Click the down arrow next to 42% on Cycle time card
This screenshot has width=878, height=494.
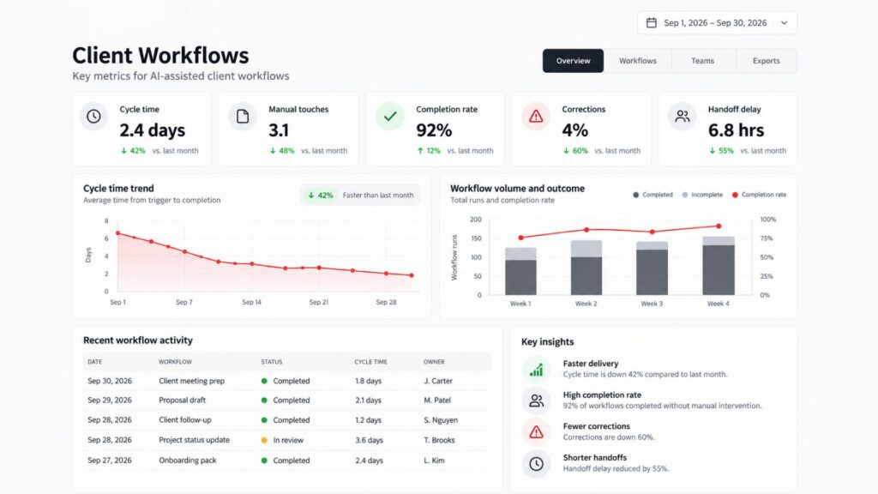[x=123, y=151]
